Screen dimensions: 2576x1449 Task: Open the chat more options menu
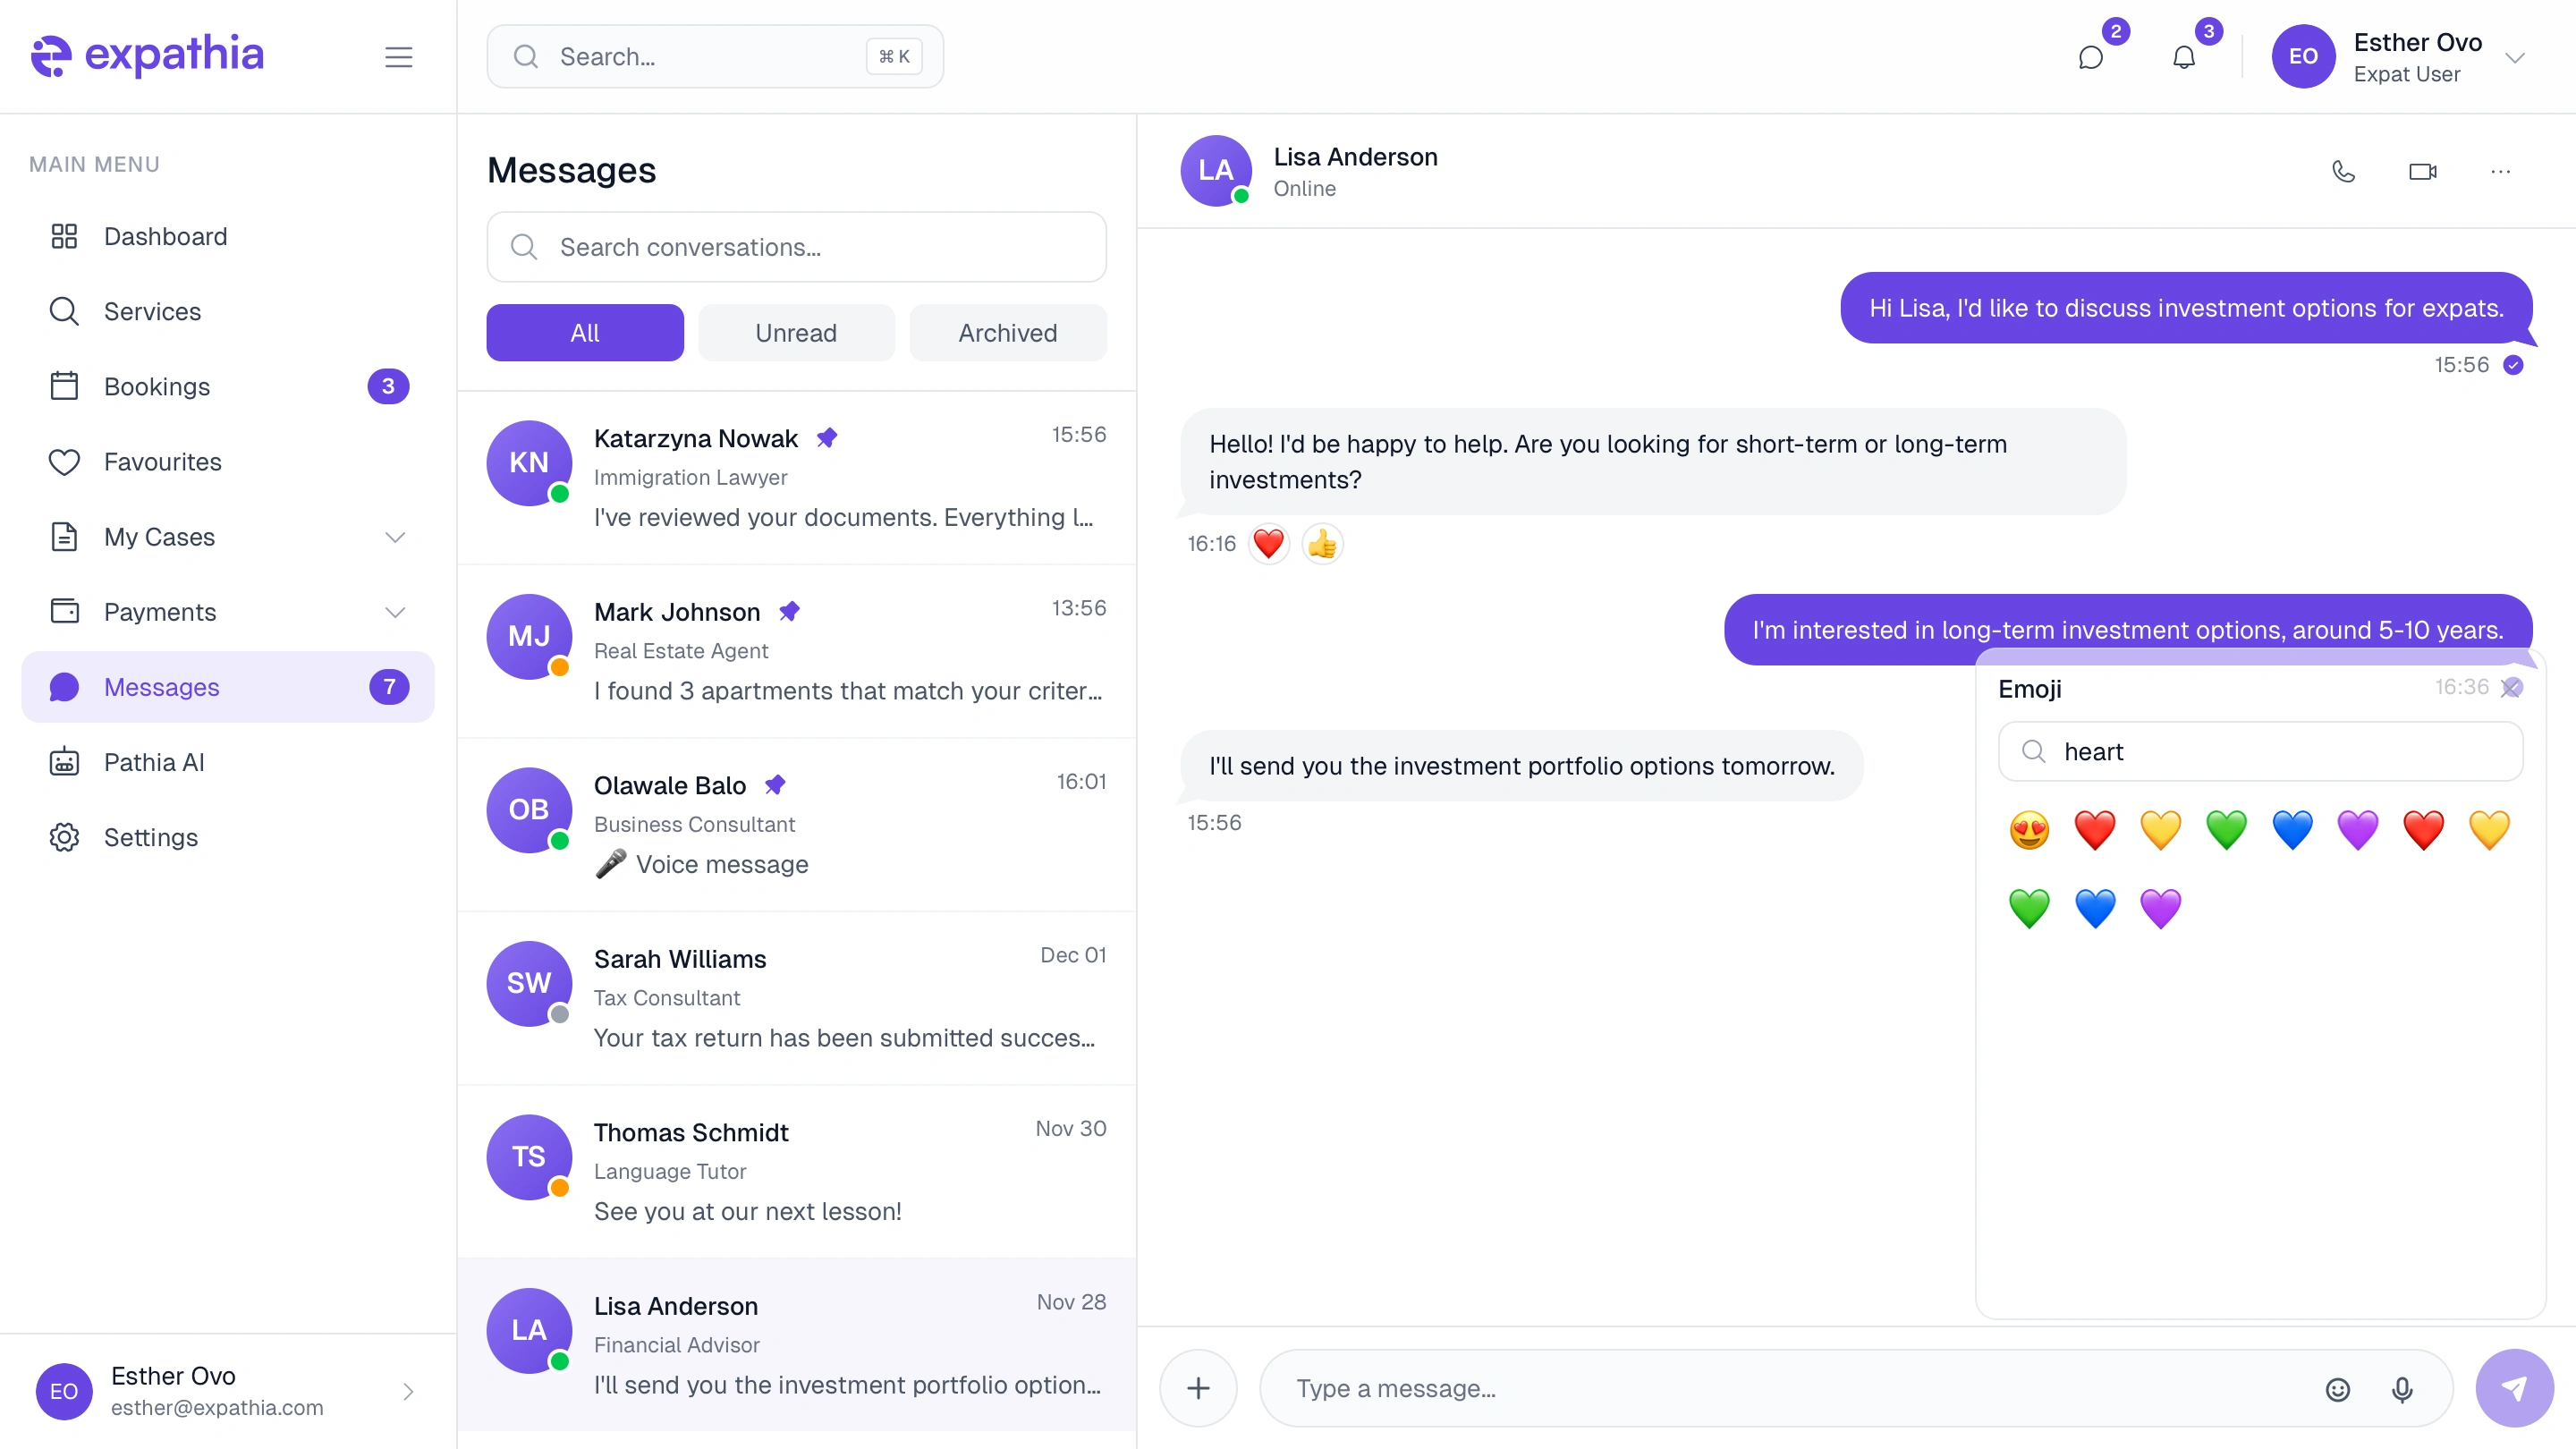(2500, 171)
